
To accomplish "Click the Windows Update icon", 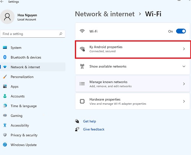I will pyautogui.click(x=5, y=145).
